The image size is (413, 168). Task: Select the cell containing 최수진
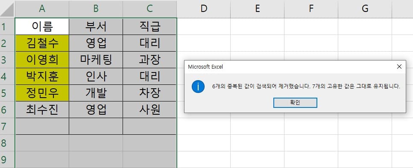coord(42,110)
